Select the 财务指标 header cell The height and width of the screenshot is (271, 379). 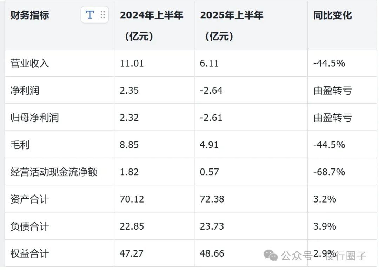[30, 15]
